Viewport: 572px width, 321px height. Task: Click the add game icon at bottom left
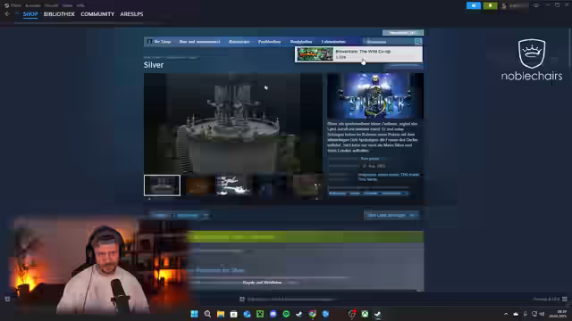[x=7, y=299]
